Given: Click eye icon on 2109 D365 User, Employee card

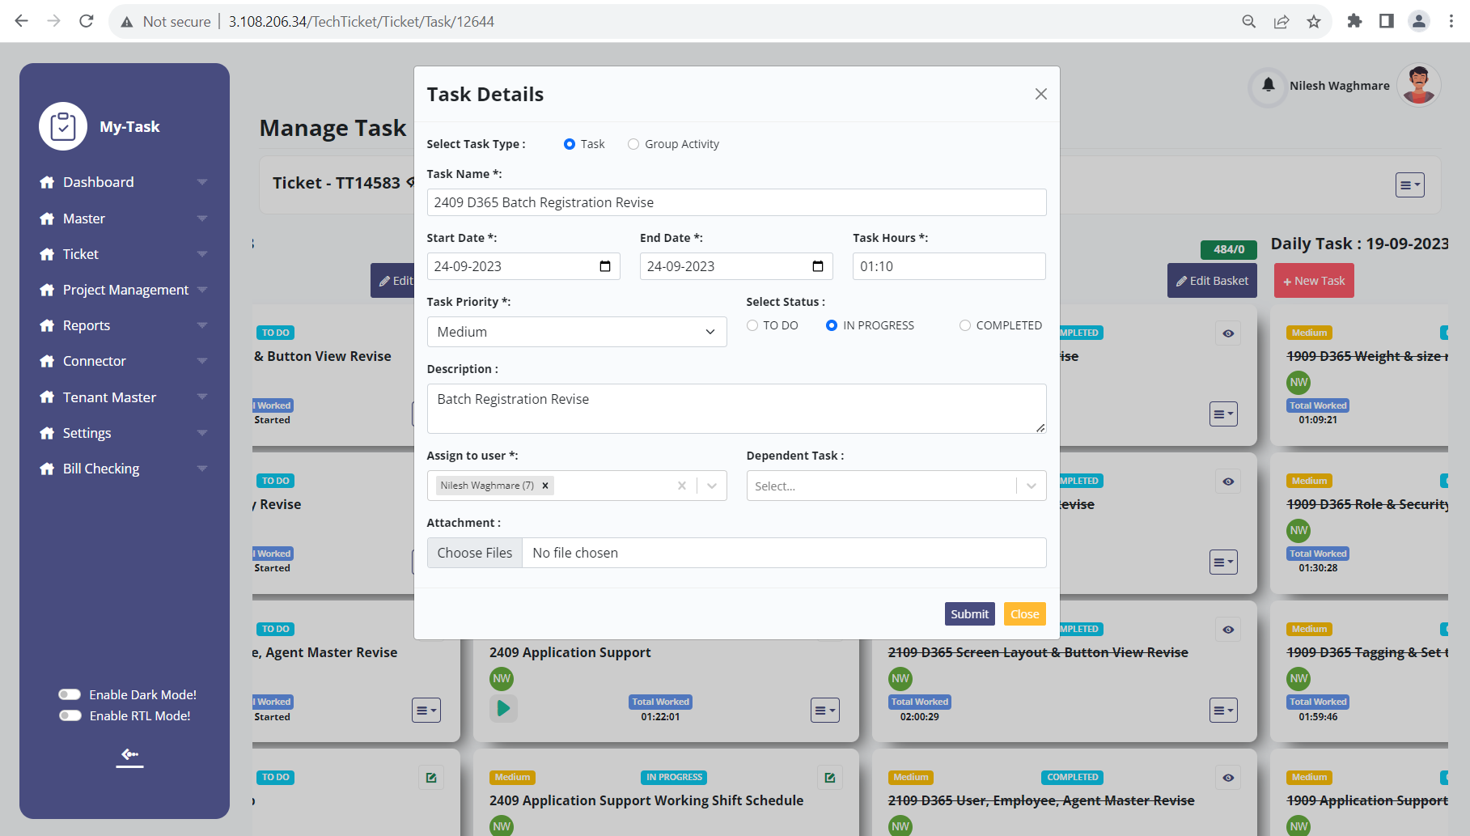Looking at the screenshot, I should tap(1228, 778).
